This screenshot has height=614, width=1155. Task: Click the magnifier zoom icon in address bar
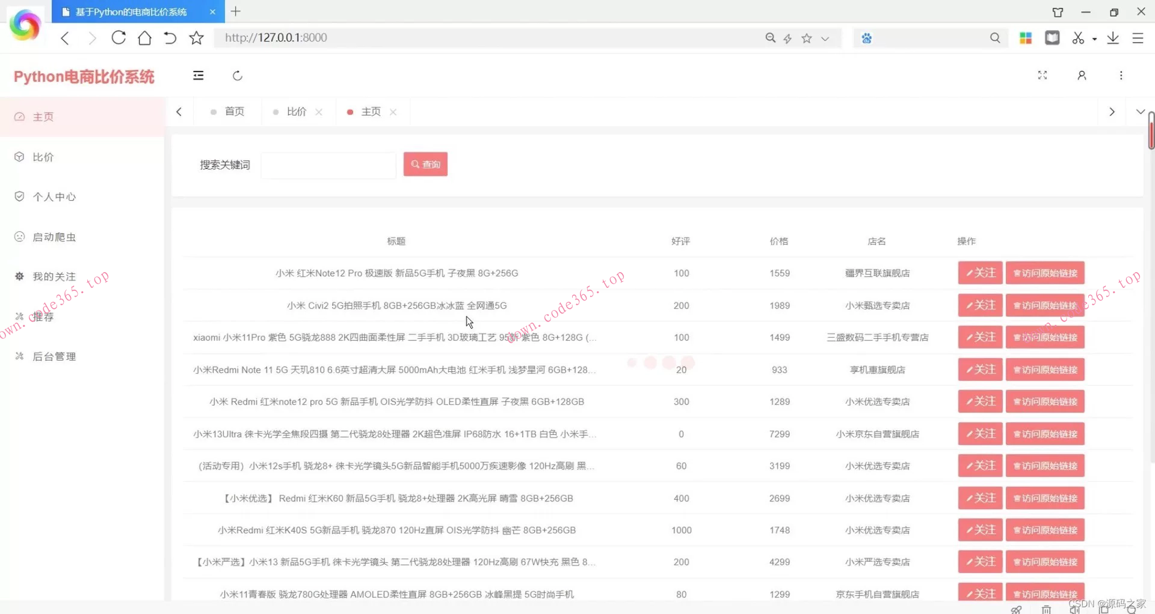(771, 37)
